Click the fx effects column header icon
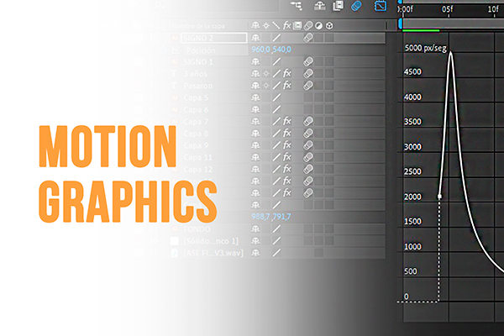The height and width of the screenshot is (336, 504). click(x=286, y=25)
